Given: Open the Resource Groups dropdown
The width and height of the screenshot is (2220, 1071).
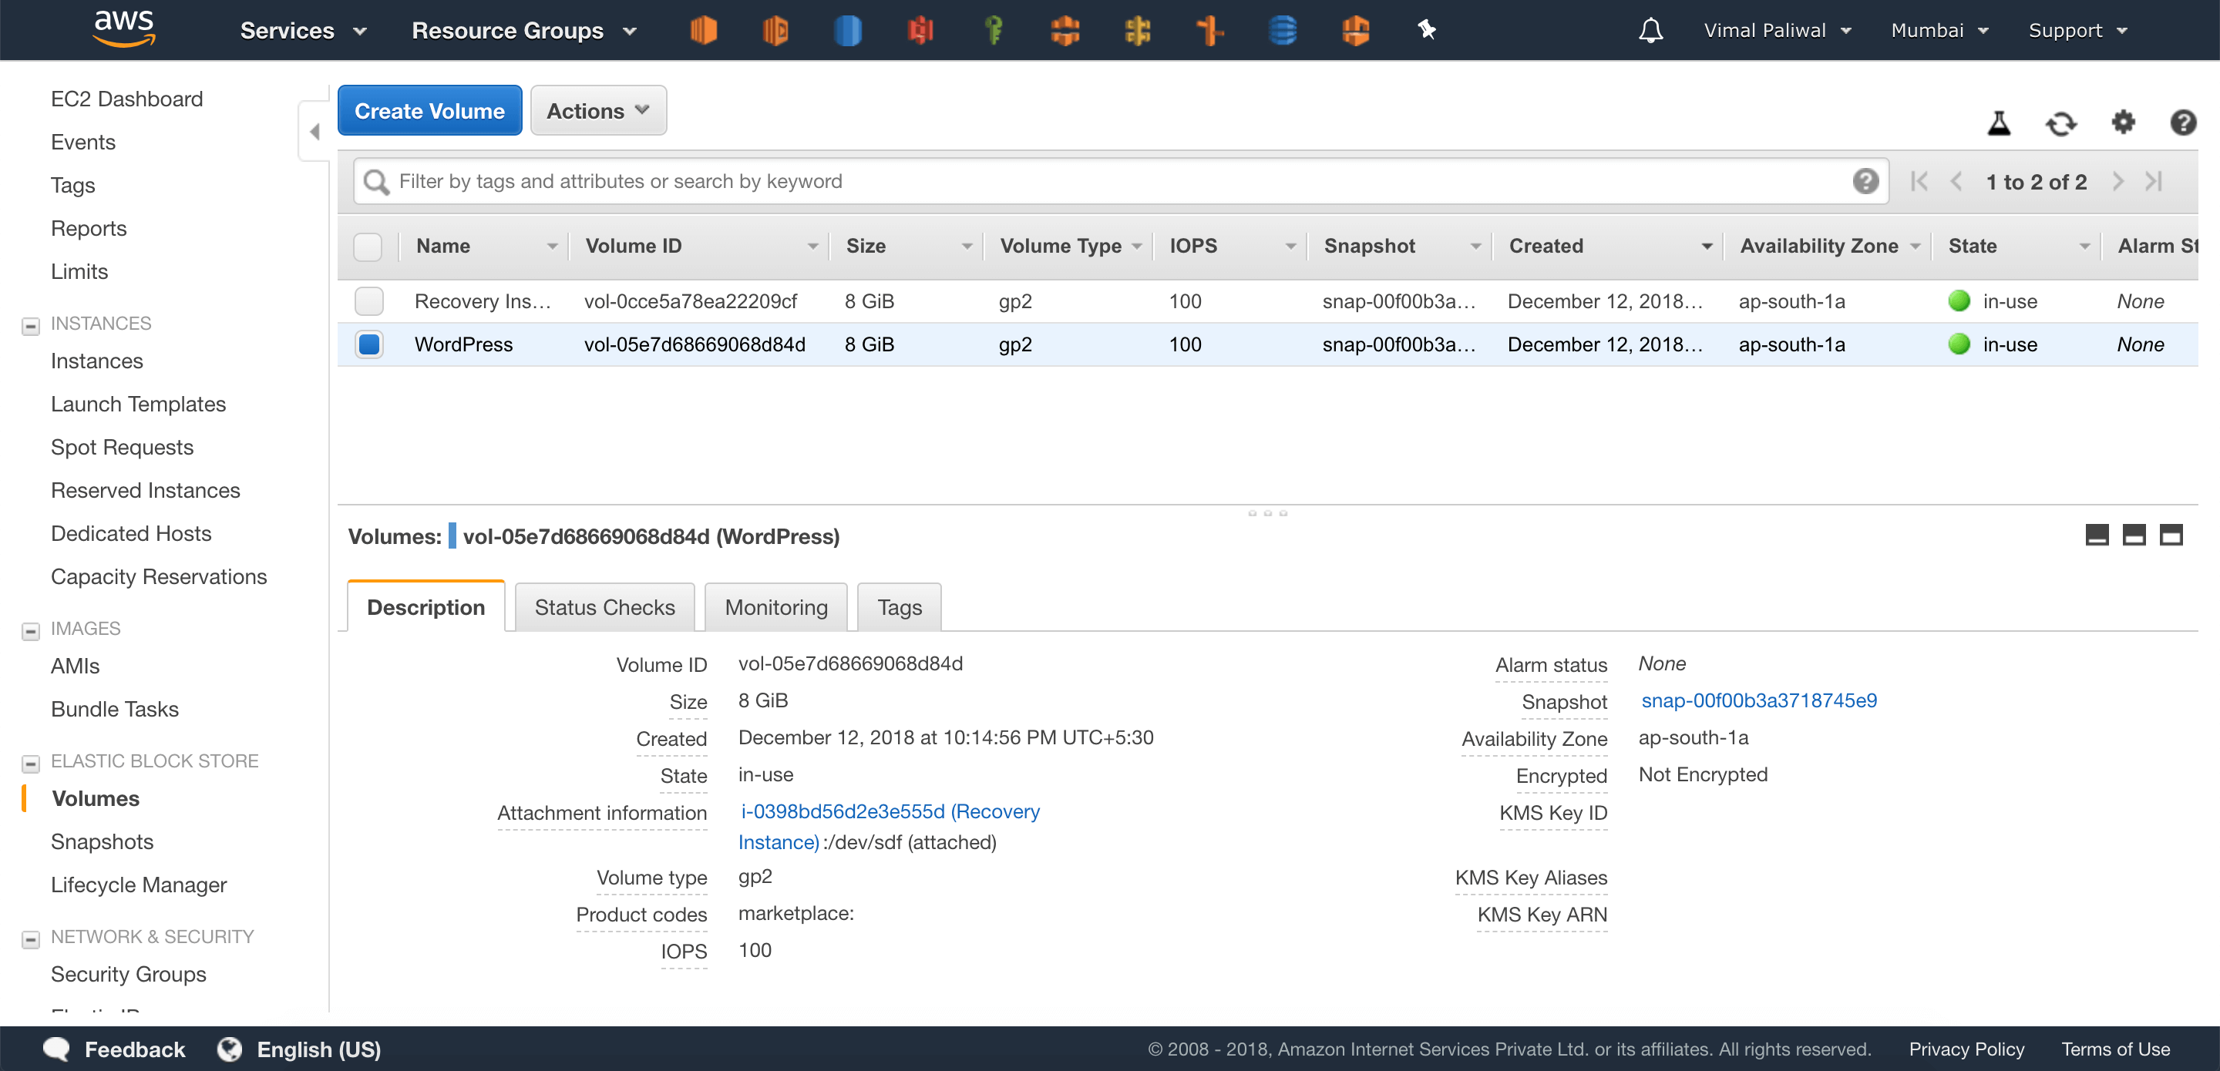Looking at the screenshot, I should [524, 30].
